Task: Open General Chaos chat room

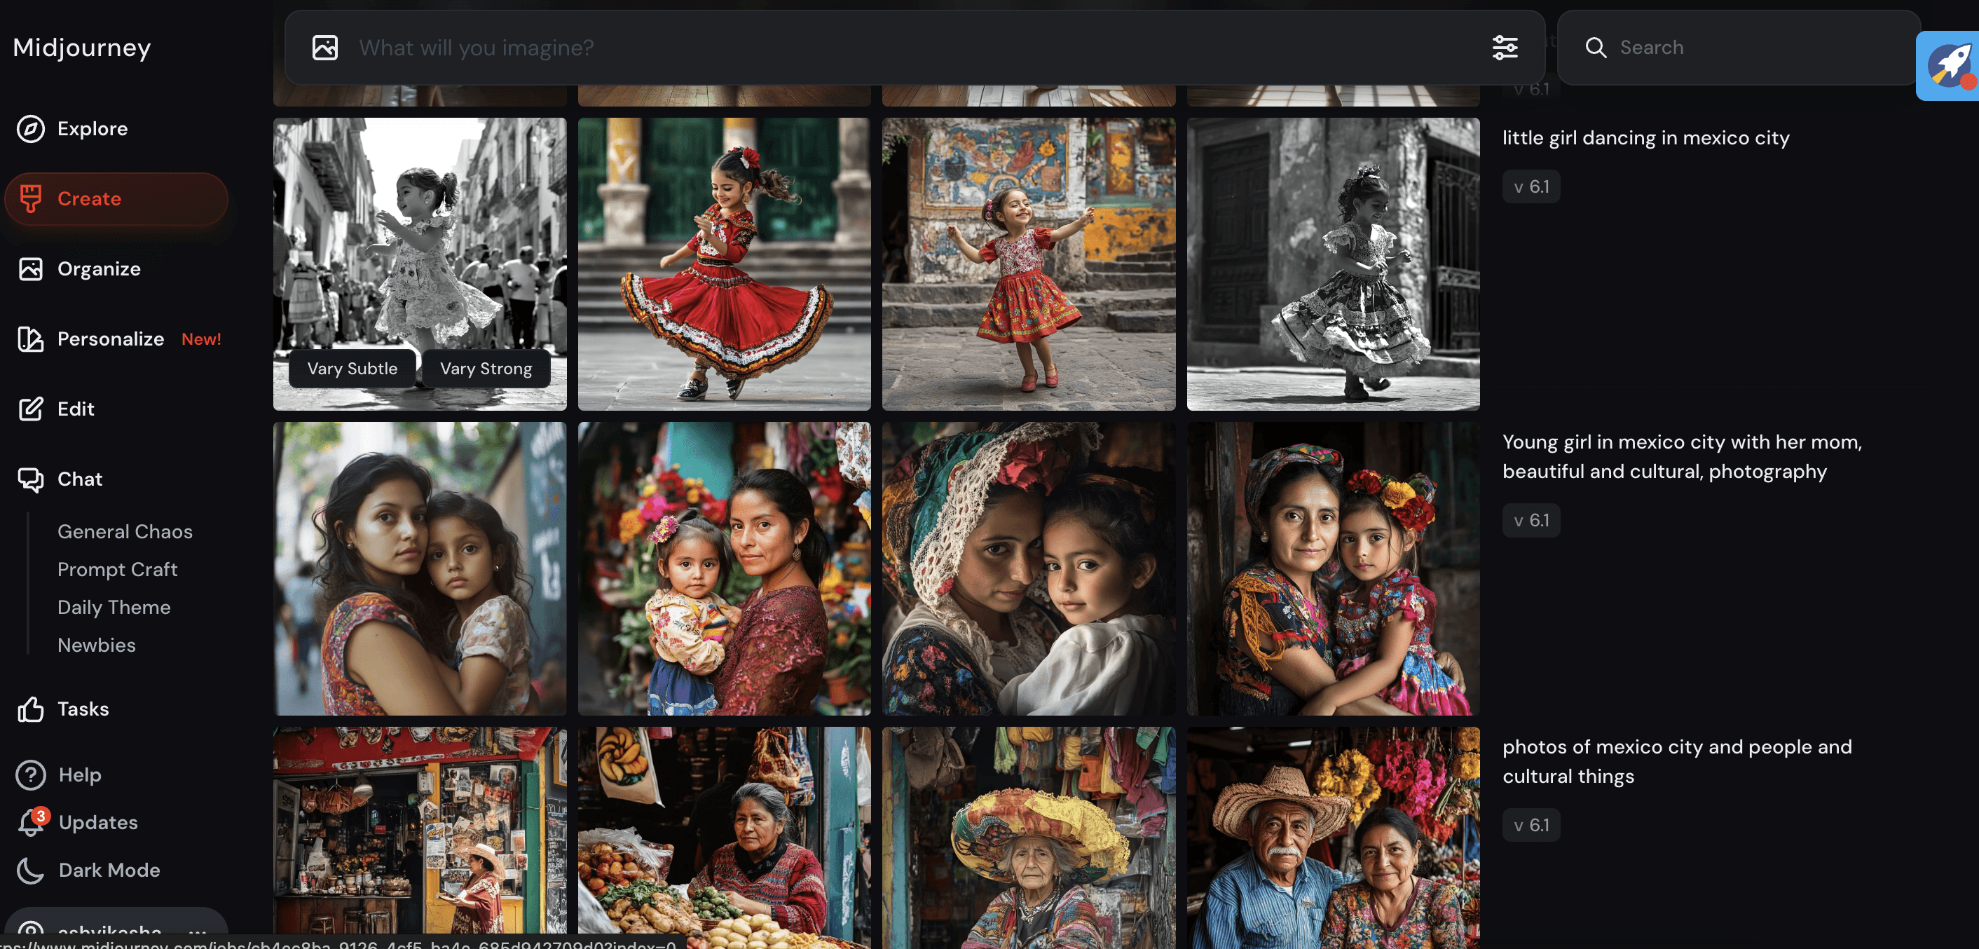Action: point(125,532)
